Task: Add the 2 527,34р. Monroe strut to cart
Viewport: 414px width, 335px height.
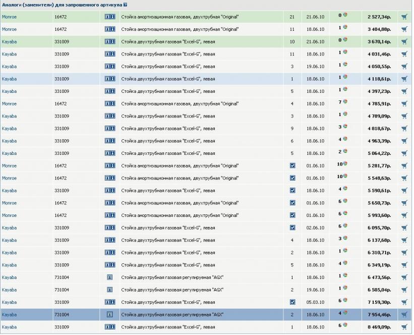Action: click(x=404, y=17)
